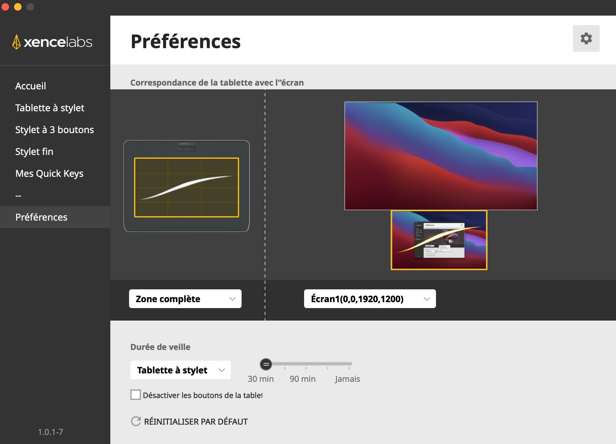The image size is (616, 444).
Task: Open Tablette à stylet sidebar section
Action: tap(50, 108)
